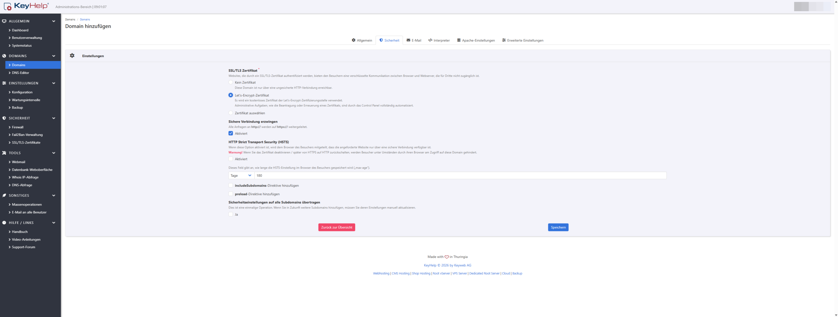
Task: Open Webmail in the sidebar
Action: (x=18, y=162)
